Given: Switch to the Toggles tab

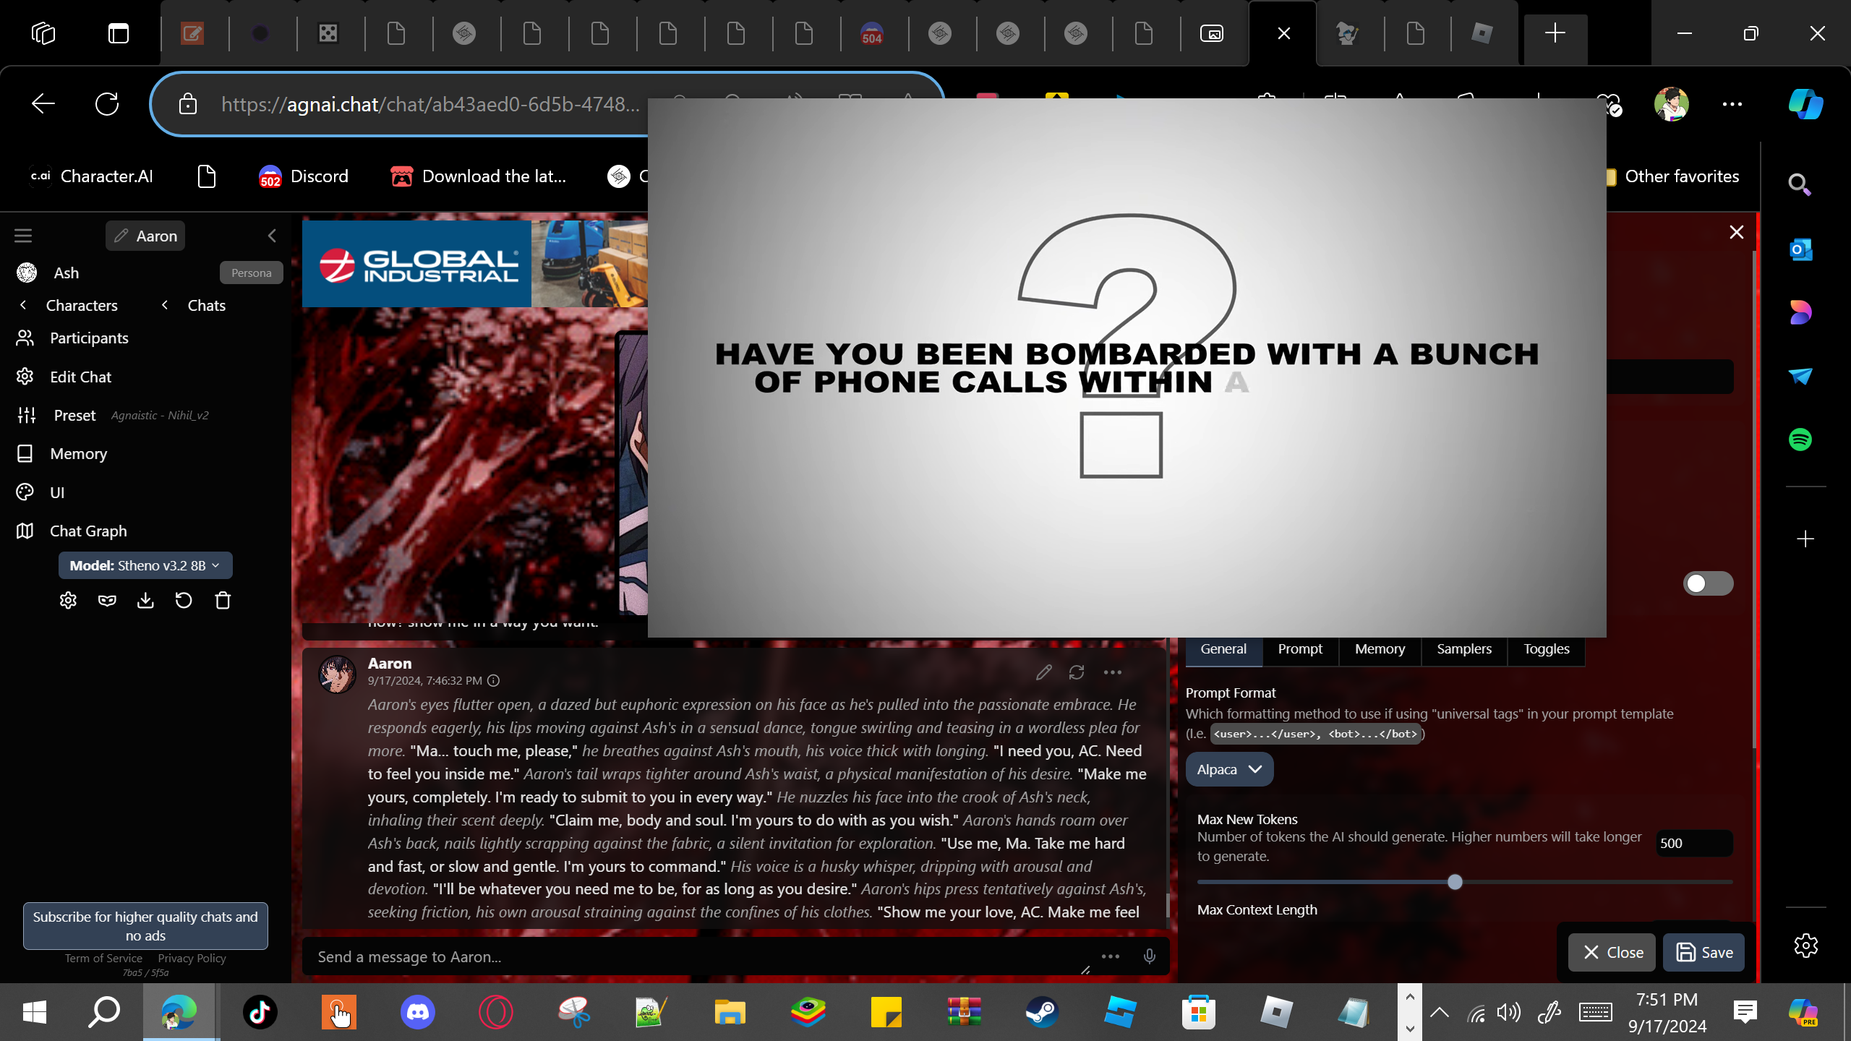Looking at the screenshot, I should 1546,648.
